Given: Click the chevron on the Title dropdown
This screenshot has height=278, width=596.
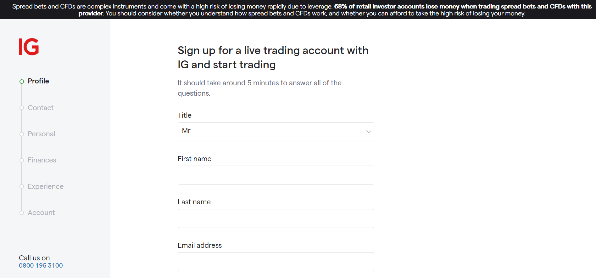Looking at the screenshot, I should tap(368, 132).
